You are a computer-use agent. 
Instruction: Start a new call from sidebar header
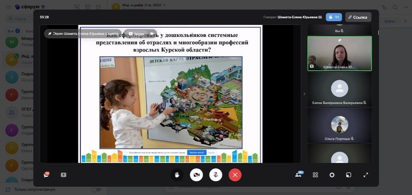pos(77,7)
